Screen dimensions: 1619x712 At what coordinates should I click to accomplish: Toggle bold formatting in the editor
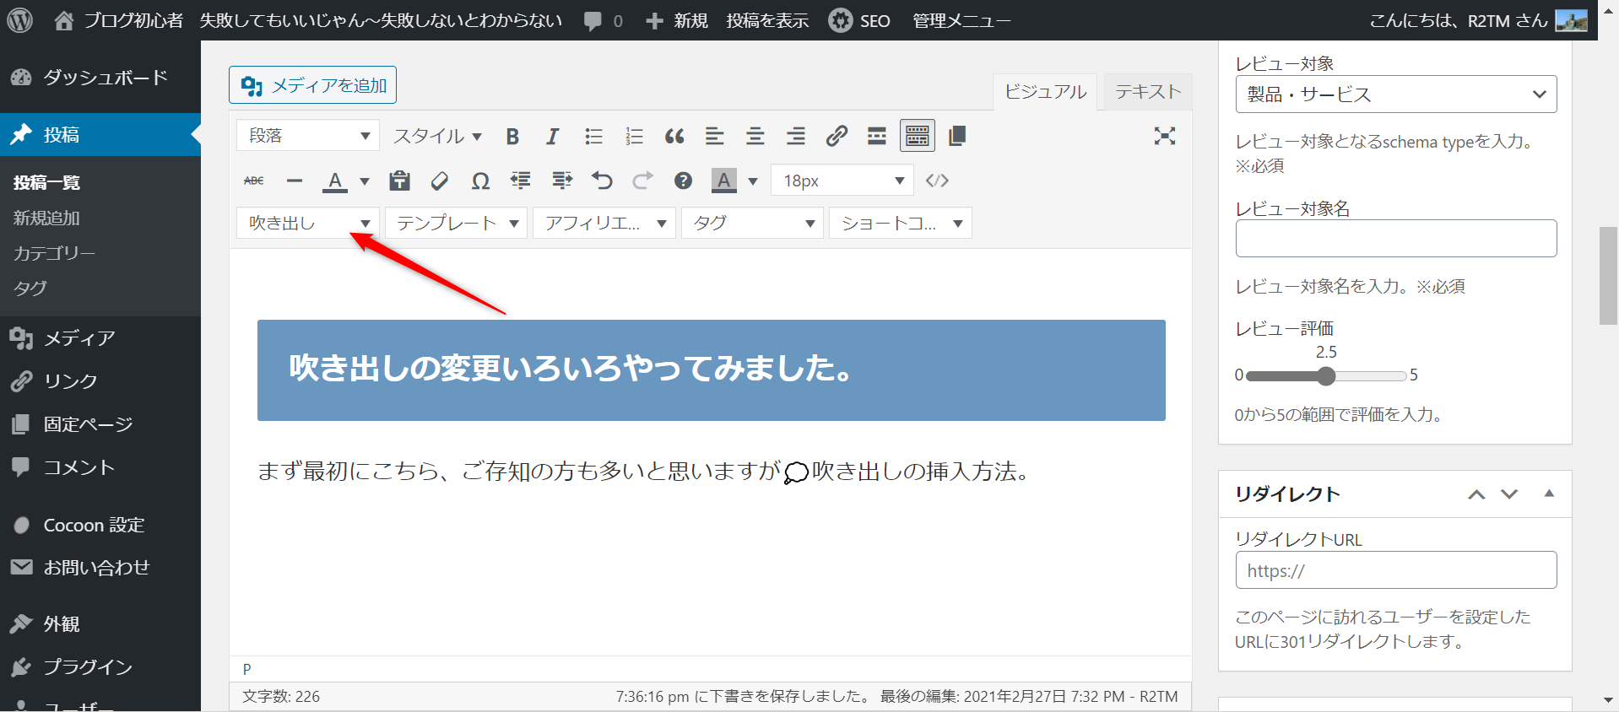point(512,137)
